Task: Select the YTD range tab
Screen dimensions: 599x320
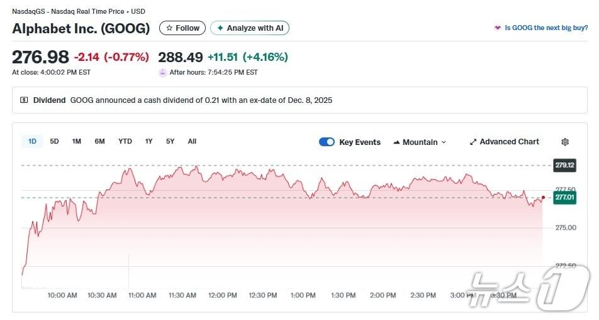Action: 125,141
